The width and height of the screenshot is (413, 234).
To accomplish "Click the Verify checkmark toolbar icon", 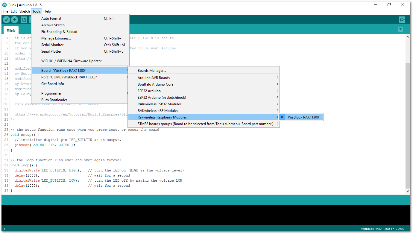I will (6, 20).
